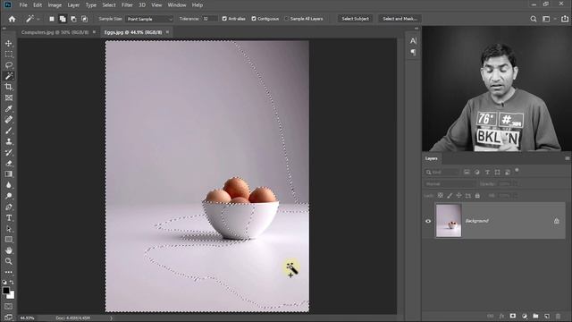Toggle lock transparent pixels in Layers panel
This screenshot has width=572, height=322.
click(x=441, y=196)
